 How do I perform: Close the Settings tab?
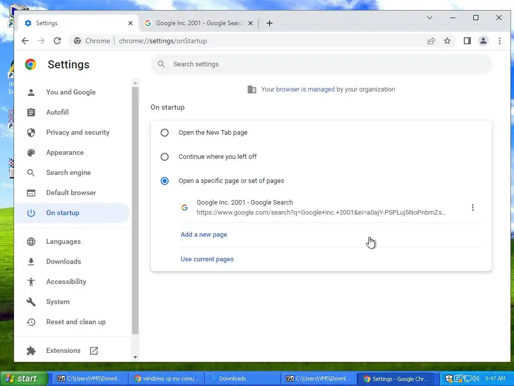click(x=131, y=23)
